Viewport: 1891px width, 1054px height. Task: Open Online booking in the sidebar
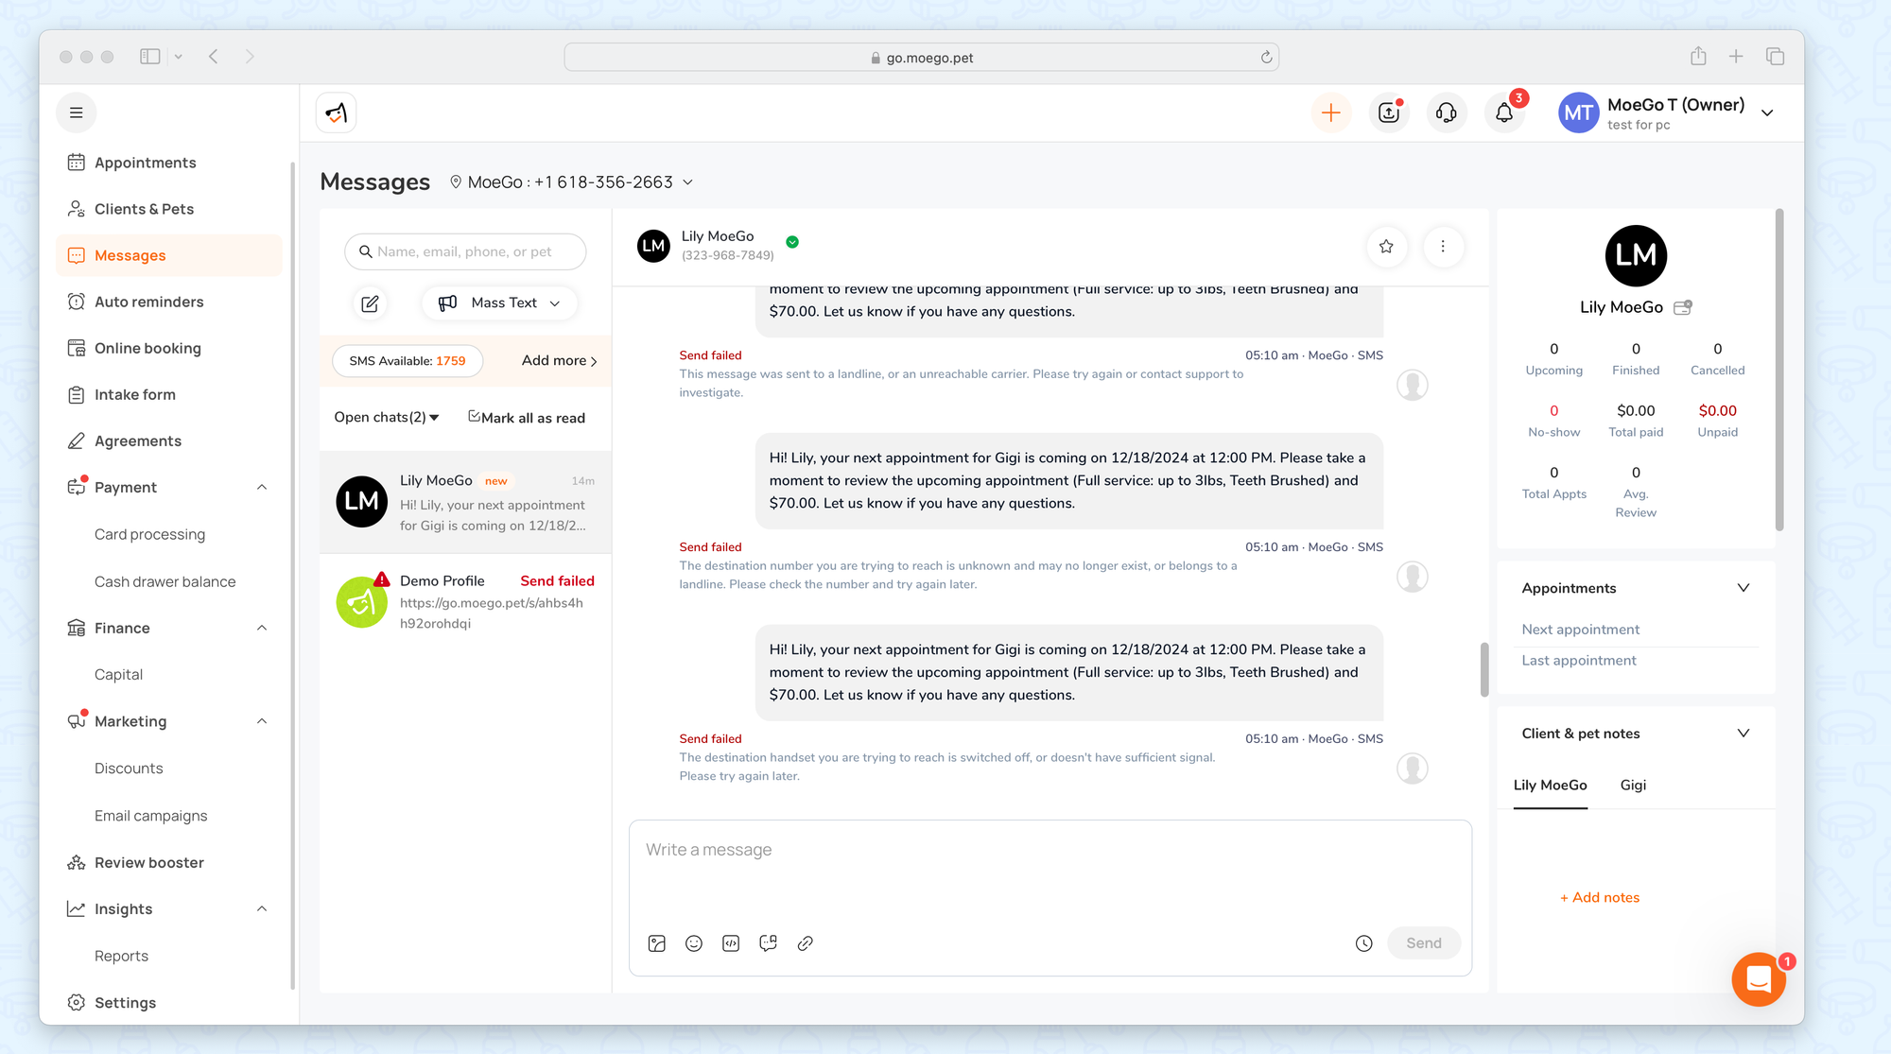click(x=147, y=349)
